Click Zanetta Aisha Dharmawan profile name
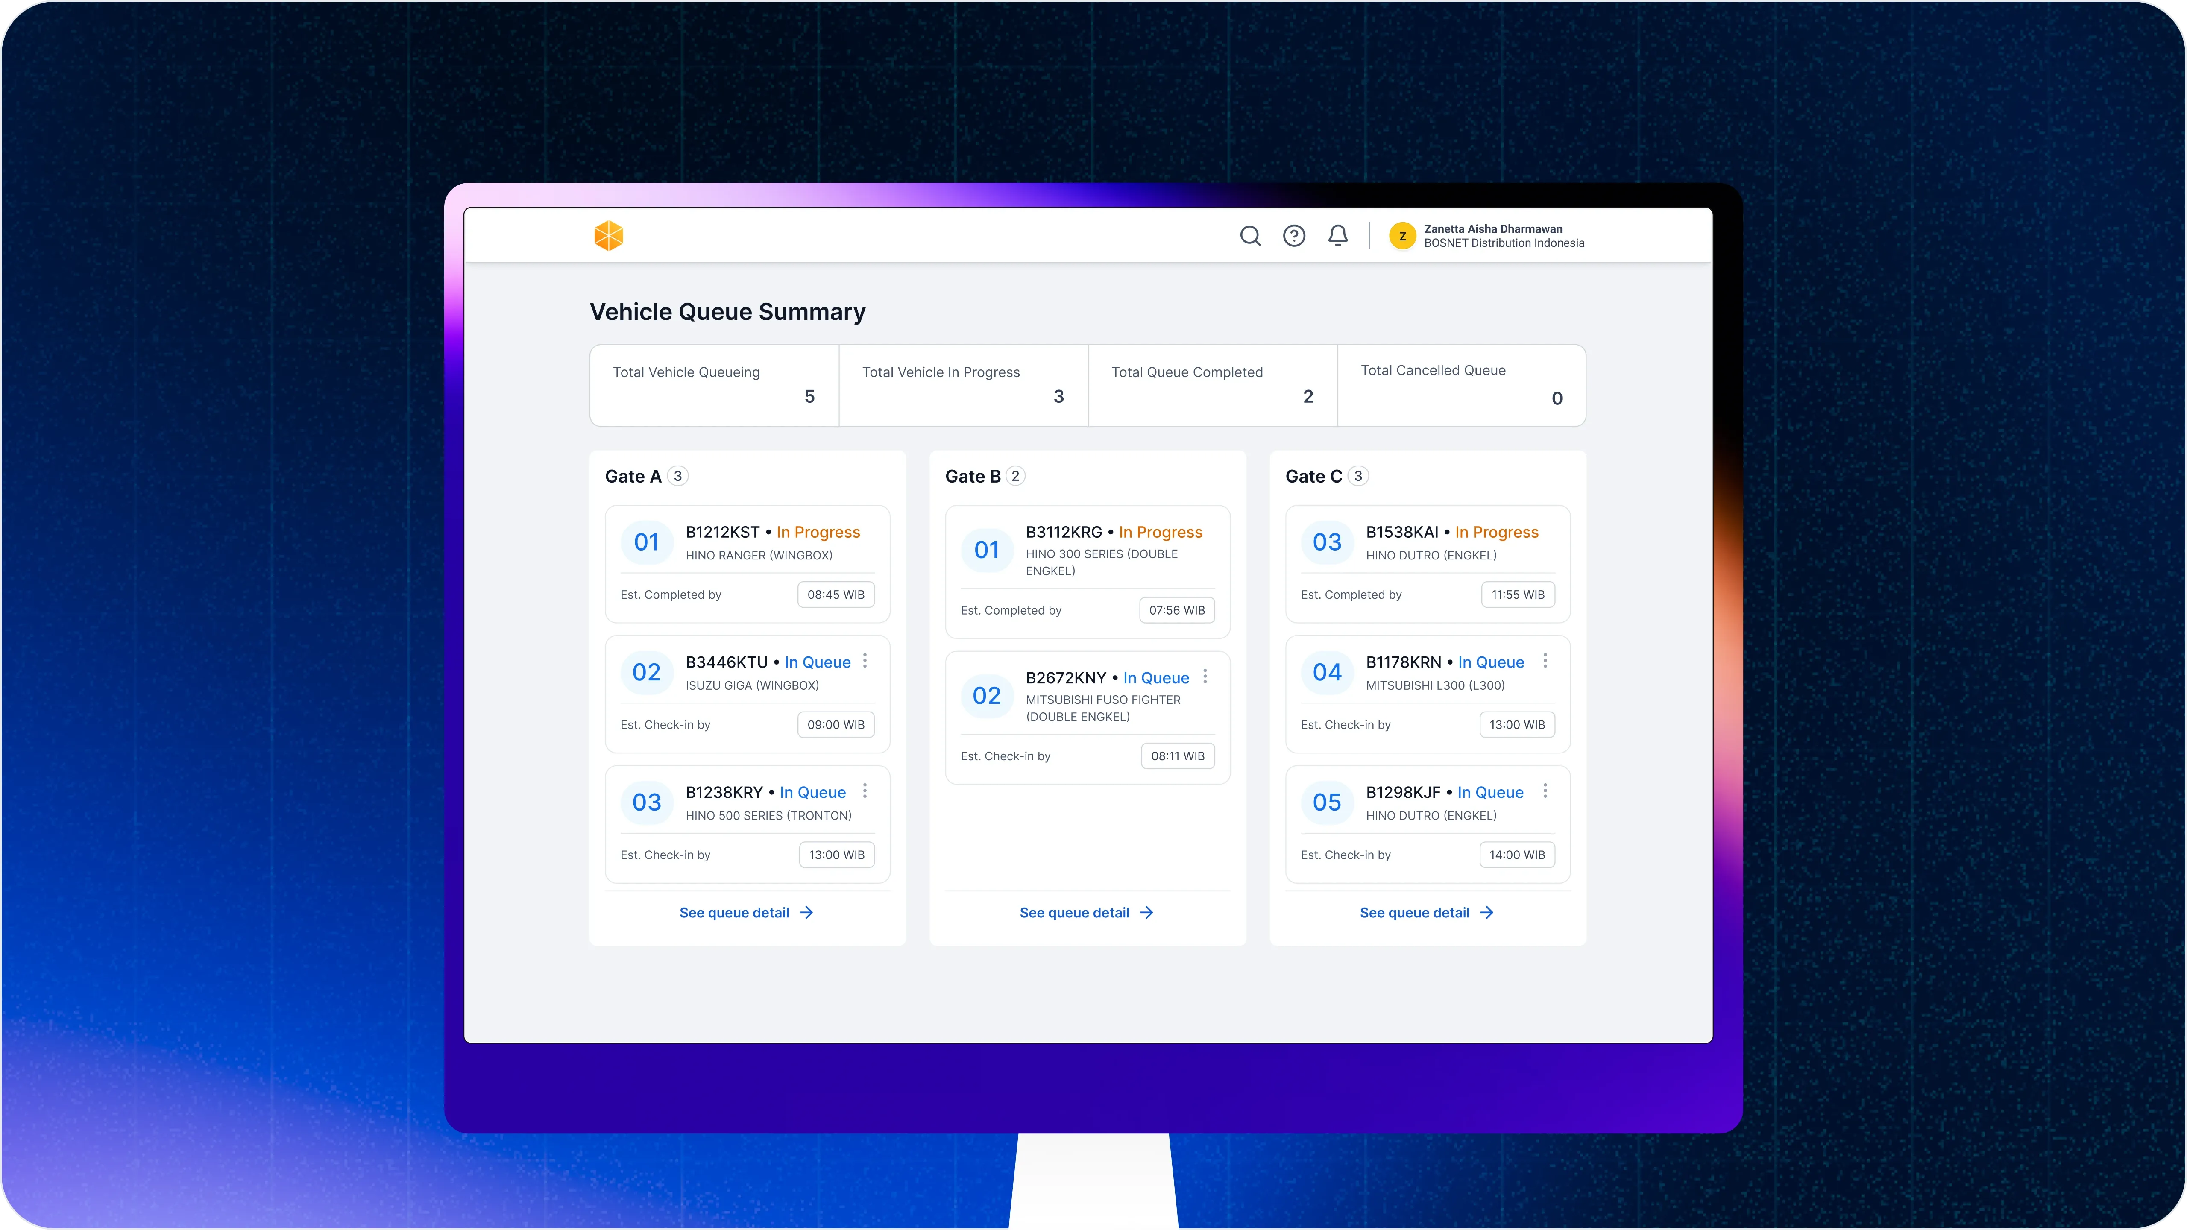Viewport: 2187px width, 1230px height. (1492, 228)
